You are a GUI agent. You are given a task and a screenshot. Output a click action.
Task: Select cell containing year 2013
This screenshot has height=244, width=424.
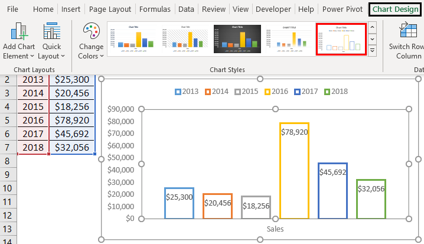33,80
